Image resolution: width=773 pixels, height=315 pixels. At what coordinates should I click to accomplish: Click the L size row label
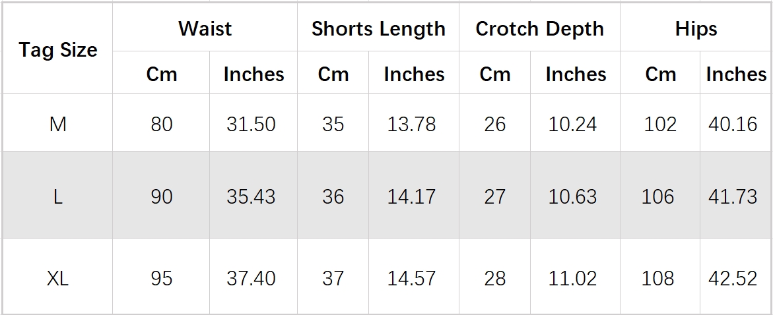(x=58, y=196)
